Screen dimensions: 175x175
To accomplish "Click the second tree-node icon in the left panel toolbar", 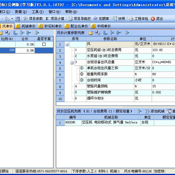I will coord(22,33).
